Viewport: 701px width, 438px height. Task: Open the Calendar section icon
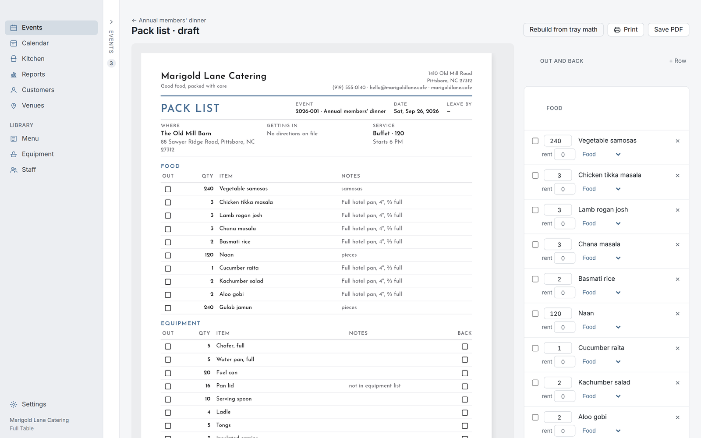tap(14, 43)
